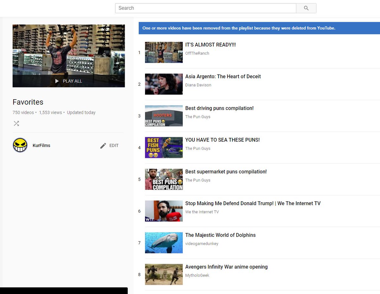Click the 750 videos count text
The width and height of the screenshot is (380, 294).
[x=23, y=113]
